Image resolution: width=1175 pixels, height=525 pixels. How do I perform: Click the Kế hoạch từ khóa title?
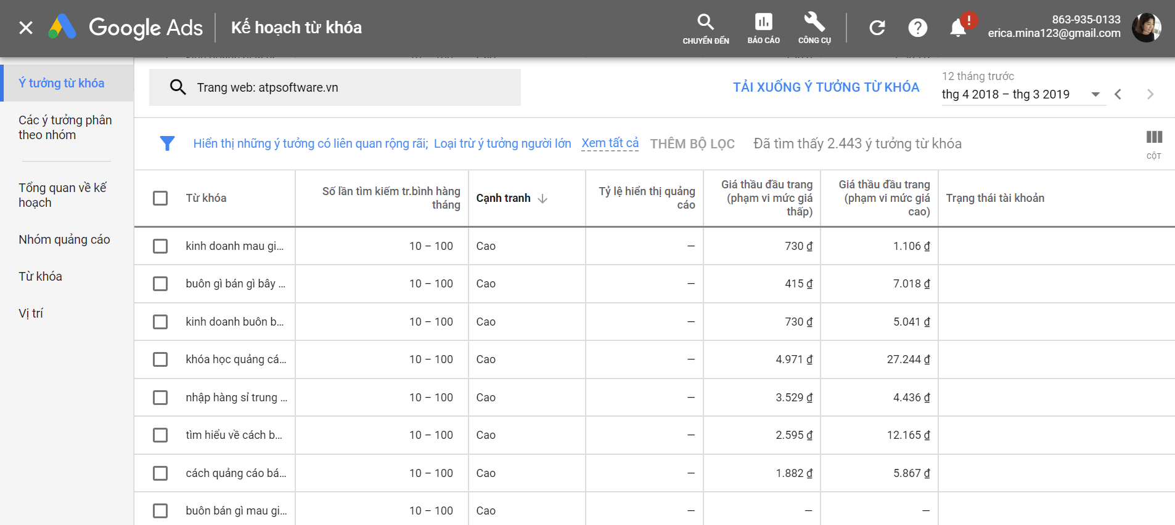(x=297, y=28)
